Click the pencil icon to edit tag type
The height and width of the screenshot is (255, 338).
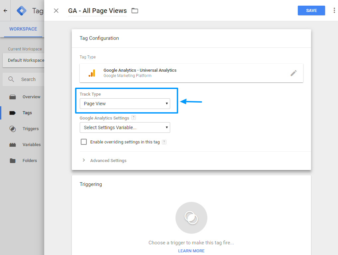pos(293,73)
